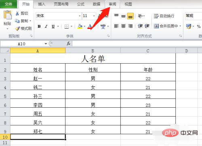Align text to middle of cell
202x146 pixels.
coord(123,16)
